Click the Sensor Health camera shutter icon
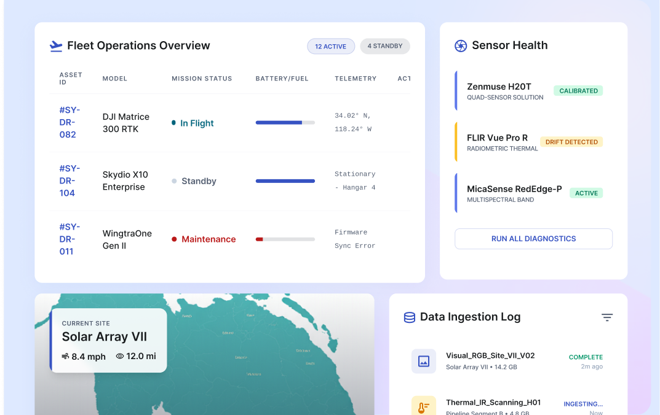Image resolution: width=660 pixels, height=415 pixels. 460,46
